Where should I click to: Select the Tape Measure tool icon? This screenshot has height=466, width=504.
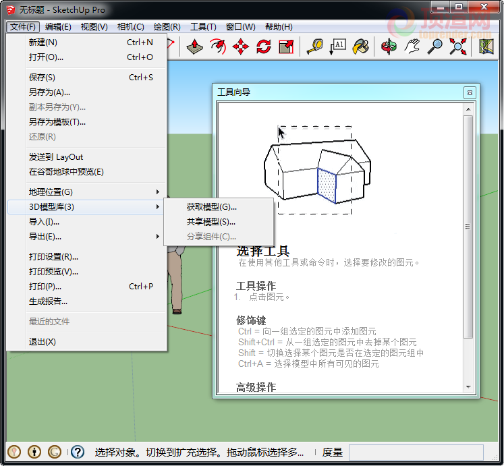tap(315, 47)
